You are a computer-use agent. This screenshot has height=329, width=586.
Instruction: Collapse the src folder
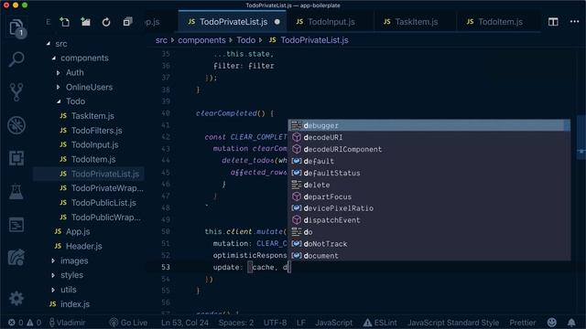pyautogui.click(x=49, y=44)
